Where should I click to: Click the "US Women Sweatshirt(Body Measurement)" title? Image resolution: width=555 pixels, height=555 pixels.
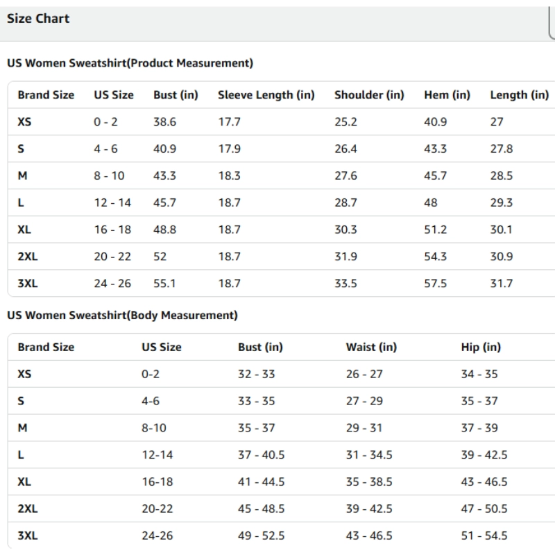(x=122, y=315)
